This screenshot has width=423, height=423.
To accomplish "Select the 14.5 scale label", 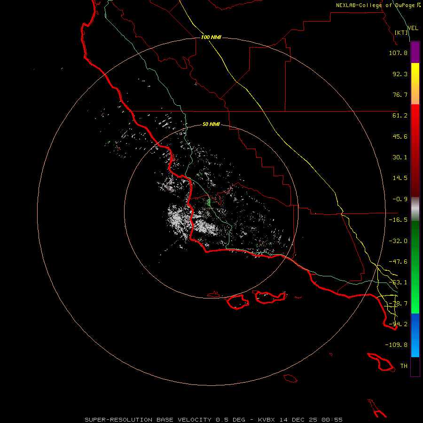I will (x=400, y=178).
